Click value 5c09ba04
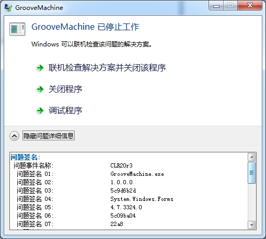This screenshot has width=266, height=239. click(123, 216)
